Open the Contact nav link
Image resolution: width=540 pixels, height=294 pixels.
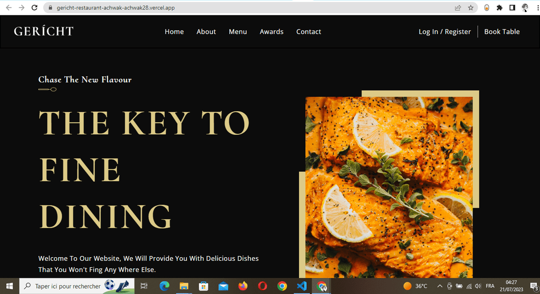click(x=308, y=32)
